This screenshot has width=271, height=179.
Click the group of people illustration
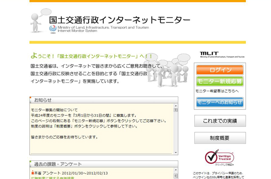(171, 71)
